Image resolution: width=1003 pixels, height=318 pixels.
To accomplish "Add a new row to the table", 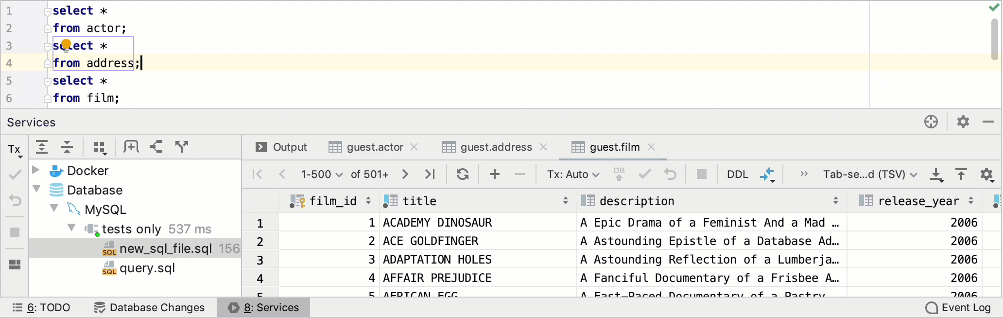I will [494, 174].
